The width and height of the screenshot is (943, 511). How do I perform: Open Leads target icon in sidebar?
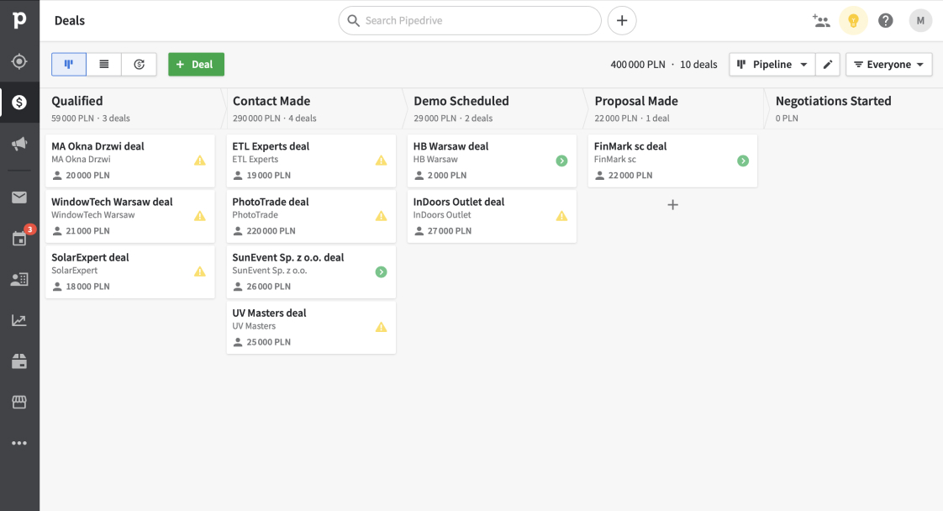point(19,61)
